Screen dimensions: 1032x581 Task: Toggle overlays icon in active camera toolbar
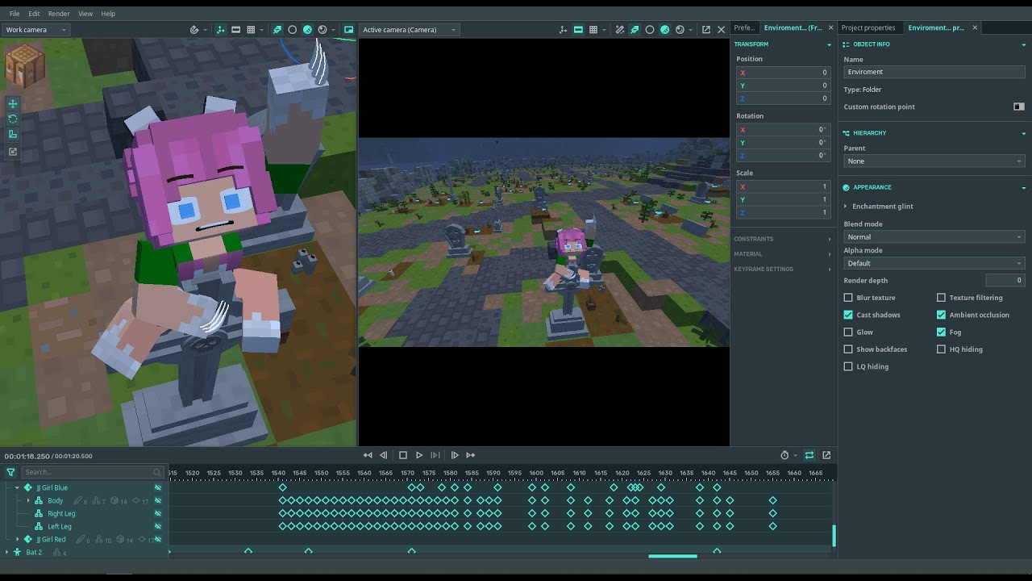click(x=578, y=30)
